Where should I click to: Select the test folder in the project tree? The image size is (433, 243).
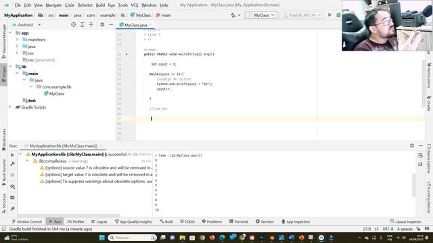coord(29,101)
